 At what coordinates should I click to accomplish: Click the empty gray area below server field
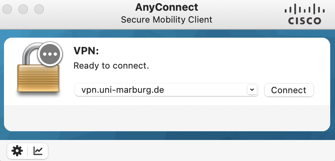point(167,118)
